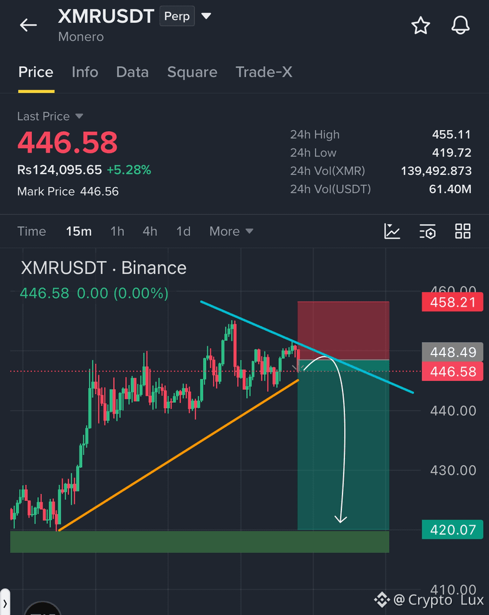Screen dimensions: 489x615
Task: Click the 24h Vol(USDT) value 61.40M
Action: pyautogui.click(x=450, y=189)
